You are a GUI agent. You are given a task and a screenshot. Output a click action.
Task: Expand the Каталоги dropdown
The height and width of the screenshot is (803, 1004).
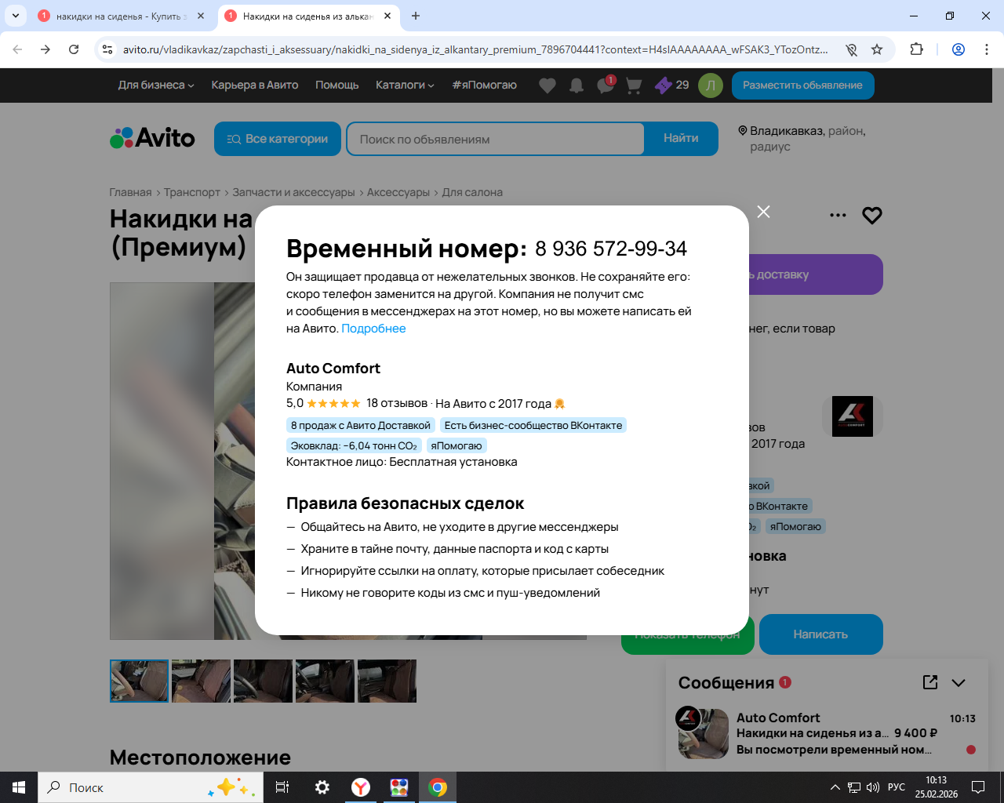(x=405, y=85)
